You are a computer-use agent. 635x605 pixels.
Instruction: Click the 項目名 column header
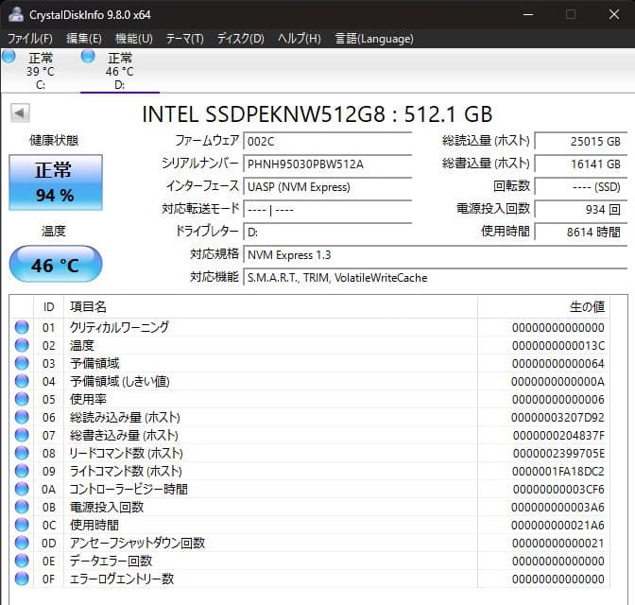[x=270, y=307]
